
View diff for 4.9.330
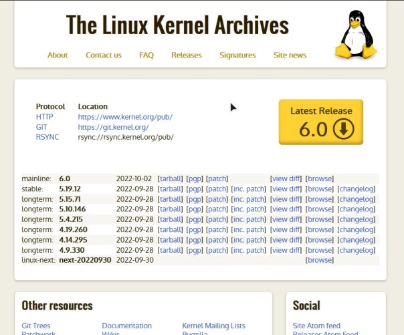(x=286, y=250)
